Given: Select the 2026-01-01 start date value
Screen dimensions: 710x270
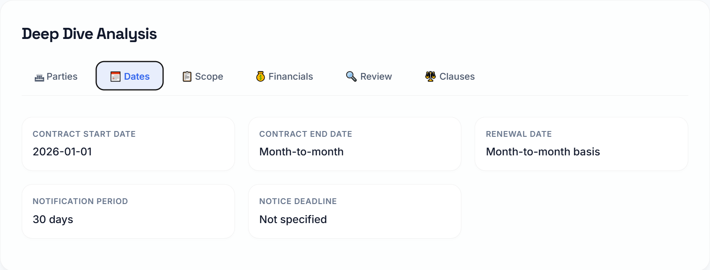Looking at the screenshot, I should (x=62, y=151).
